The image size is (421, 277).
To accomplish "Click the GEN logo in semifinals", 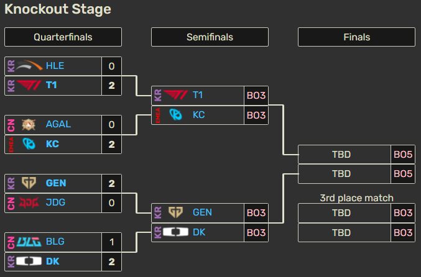I will [175, 212].
